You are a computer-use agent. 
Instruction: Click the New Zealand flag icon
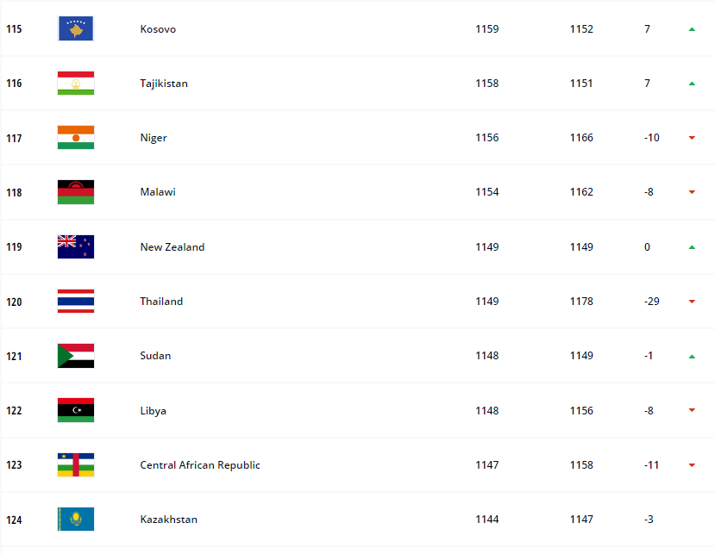(x=76, y=246)
